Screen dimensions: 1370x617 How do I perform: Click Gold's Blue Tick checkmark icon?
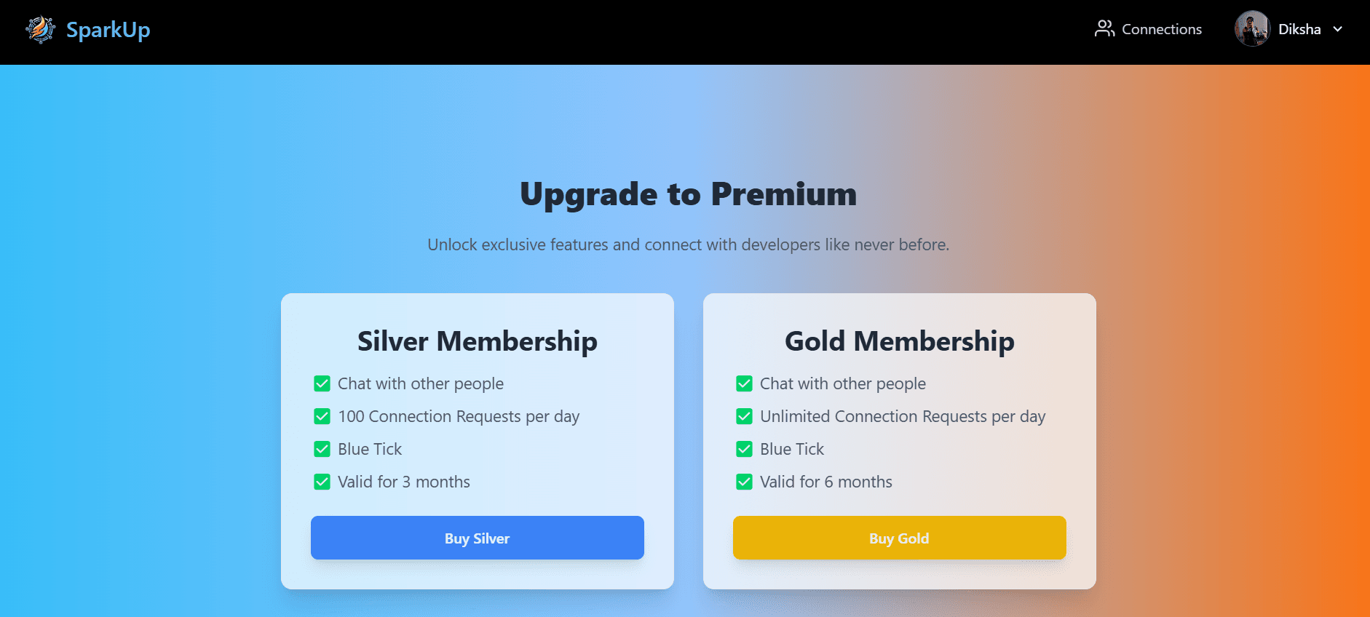click(744, 449)
